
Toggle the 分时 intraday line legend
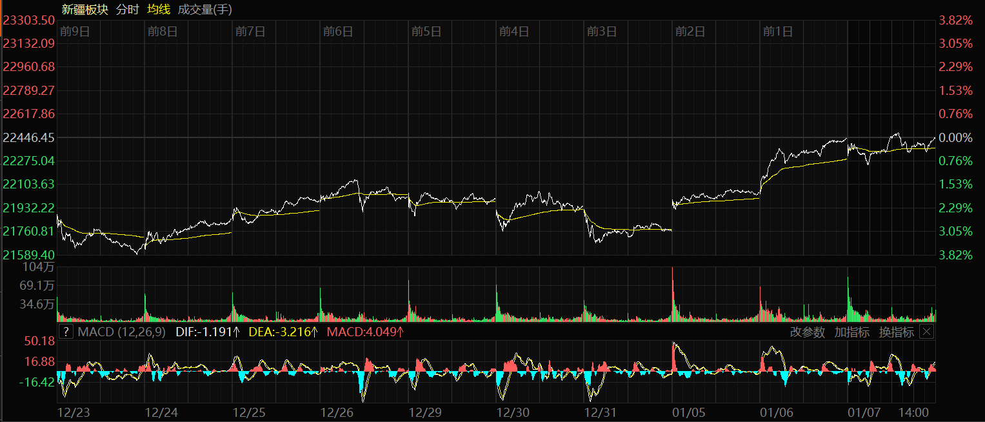[127, 10]
